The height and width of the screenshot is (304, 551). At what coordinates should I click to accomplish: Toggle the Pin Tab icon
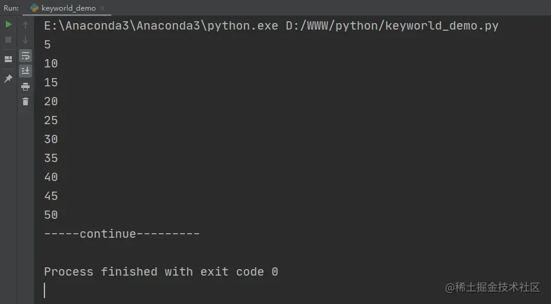tap(8, 79)
